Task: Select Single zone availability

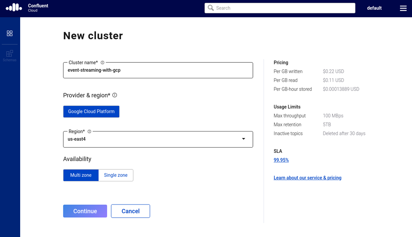Action: (116, 175)
